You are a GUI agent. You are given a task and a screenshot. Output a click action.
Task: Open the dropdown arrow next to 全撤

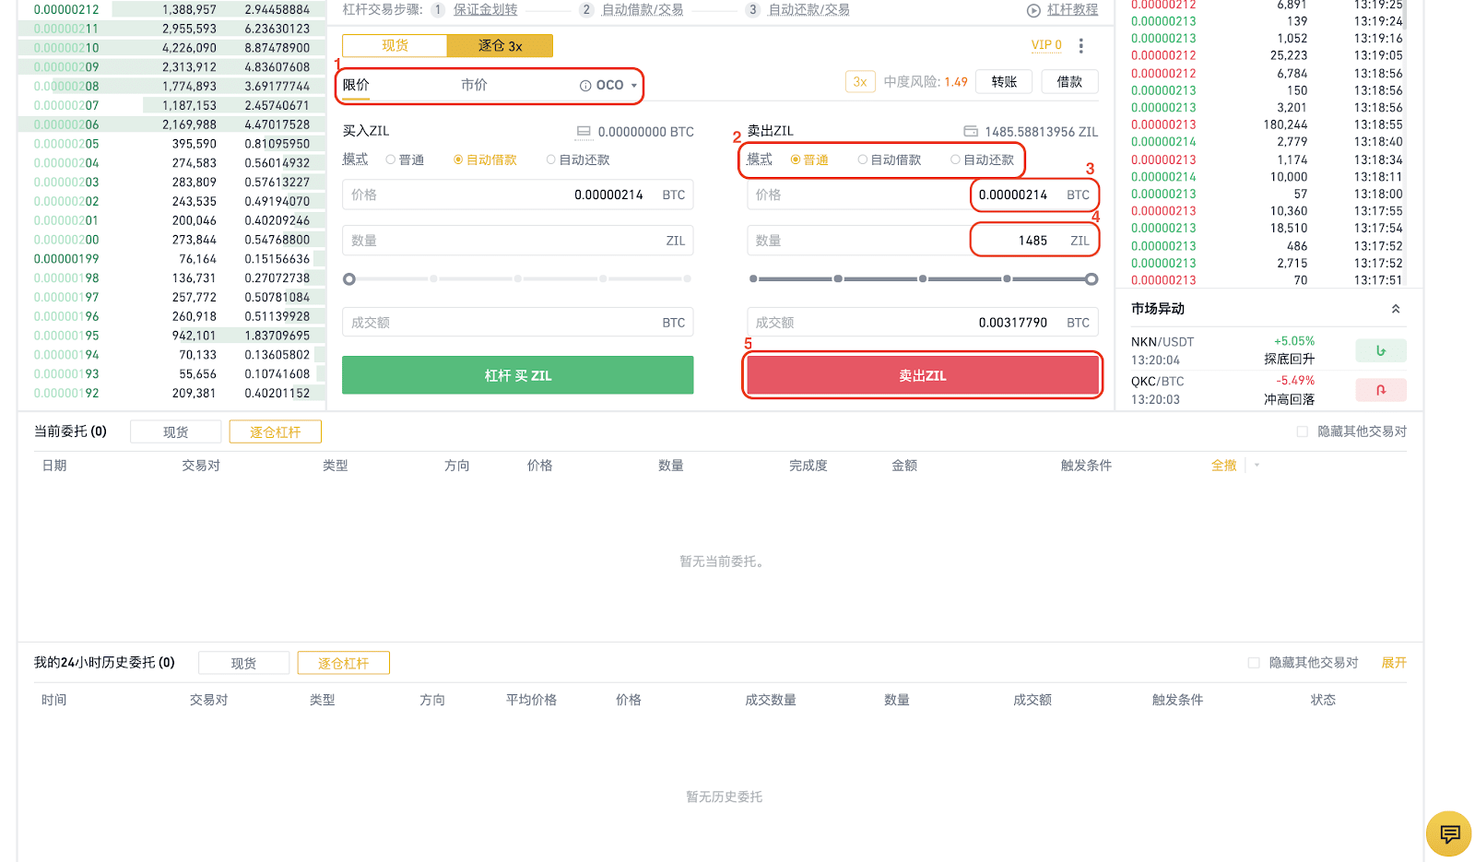1257,466
